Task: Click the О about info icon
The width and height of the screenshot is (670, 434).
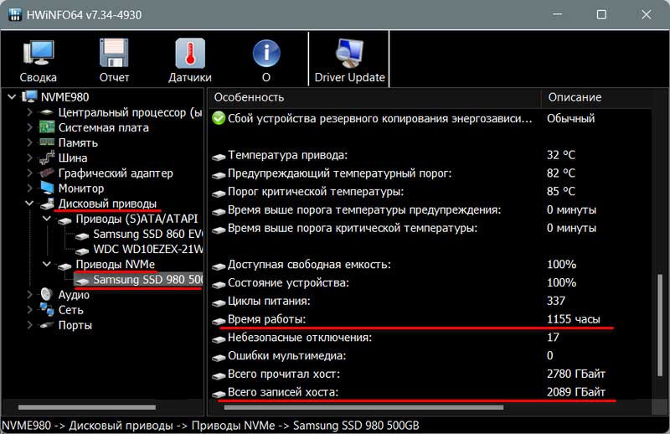Action: (x=266, y=53)
